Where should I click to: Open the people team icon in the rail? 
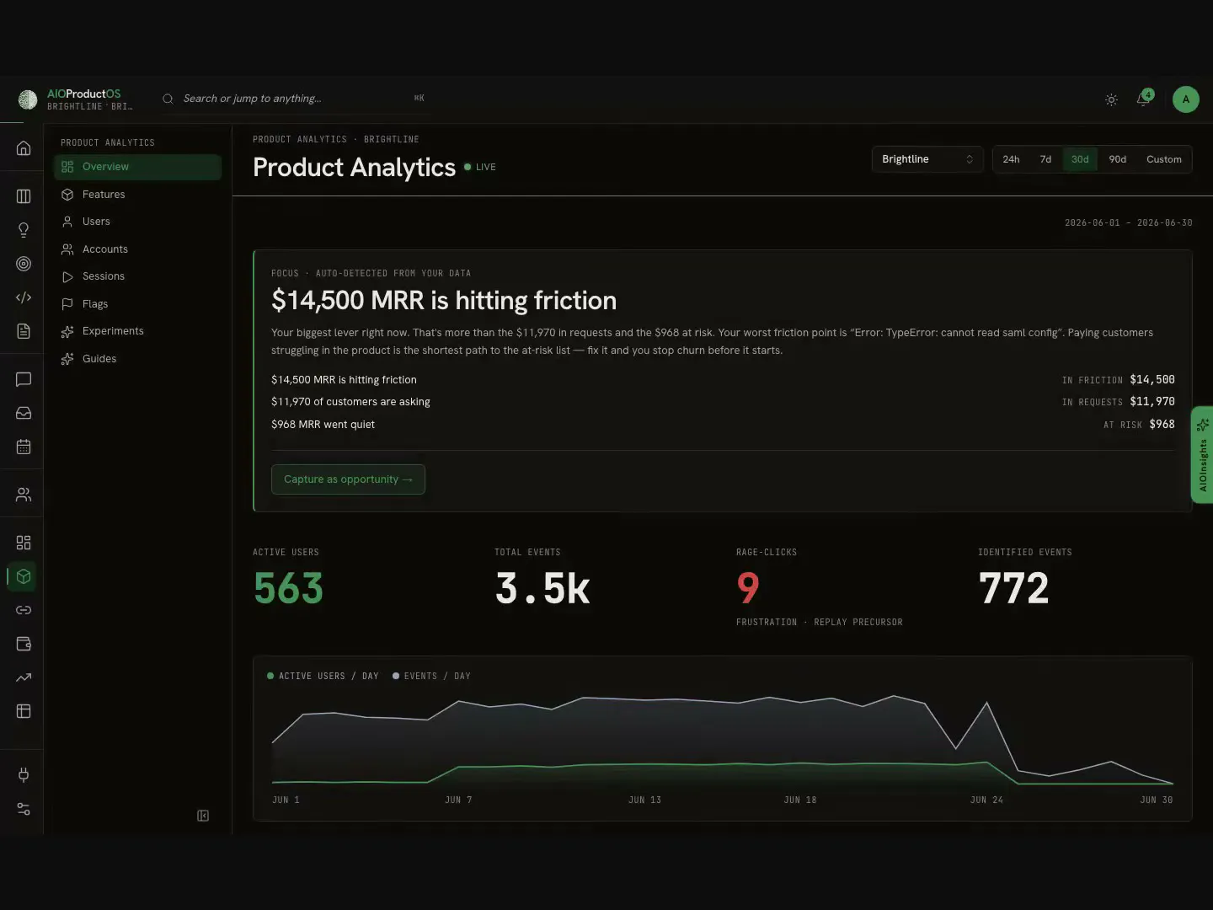[24, 495]
